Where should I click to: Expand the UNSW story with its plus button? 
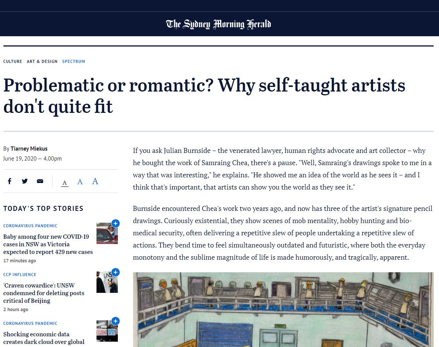tap(116, 272)
